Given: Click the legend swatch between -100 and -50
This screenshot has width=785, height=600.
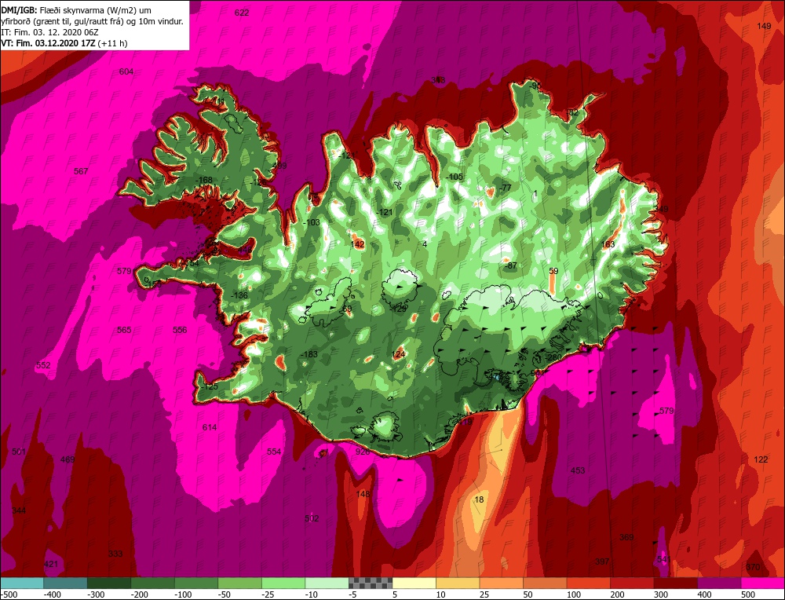Looking at the screenshot, I should click(196, 583).
